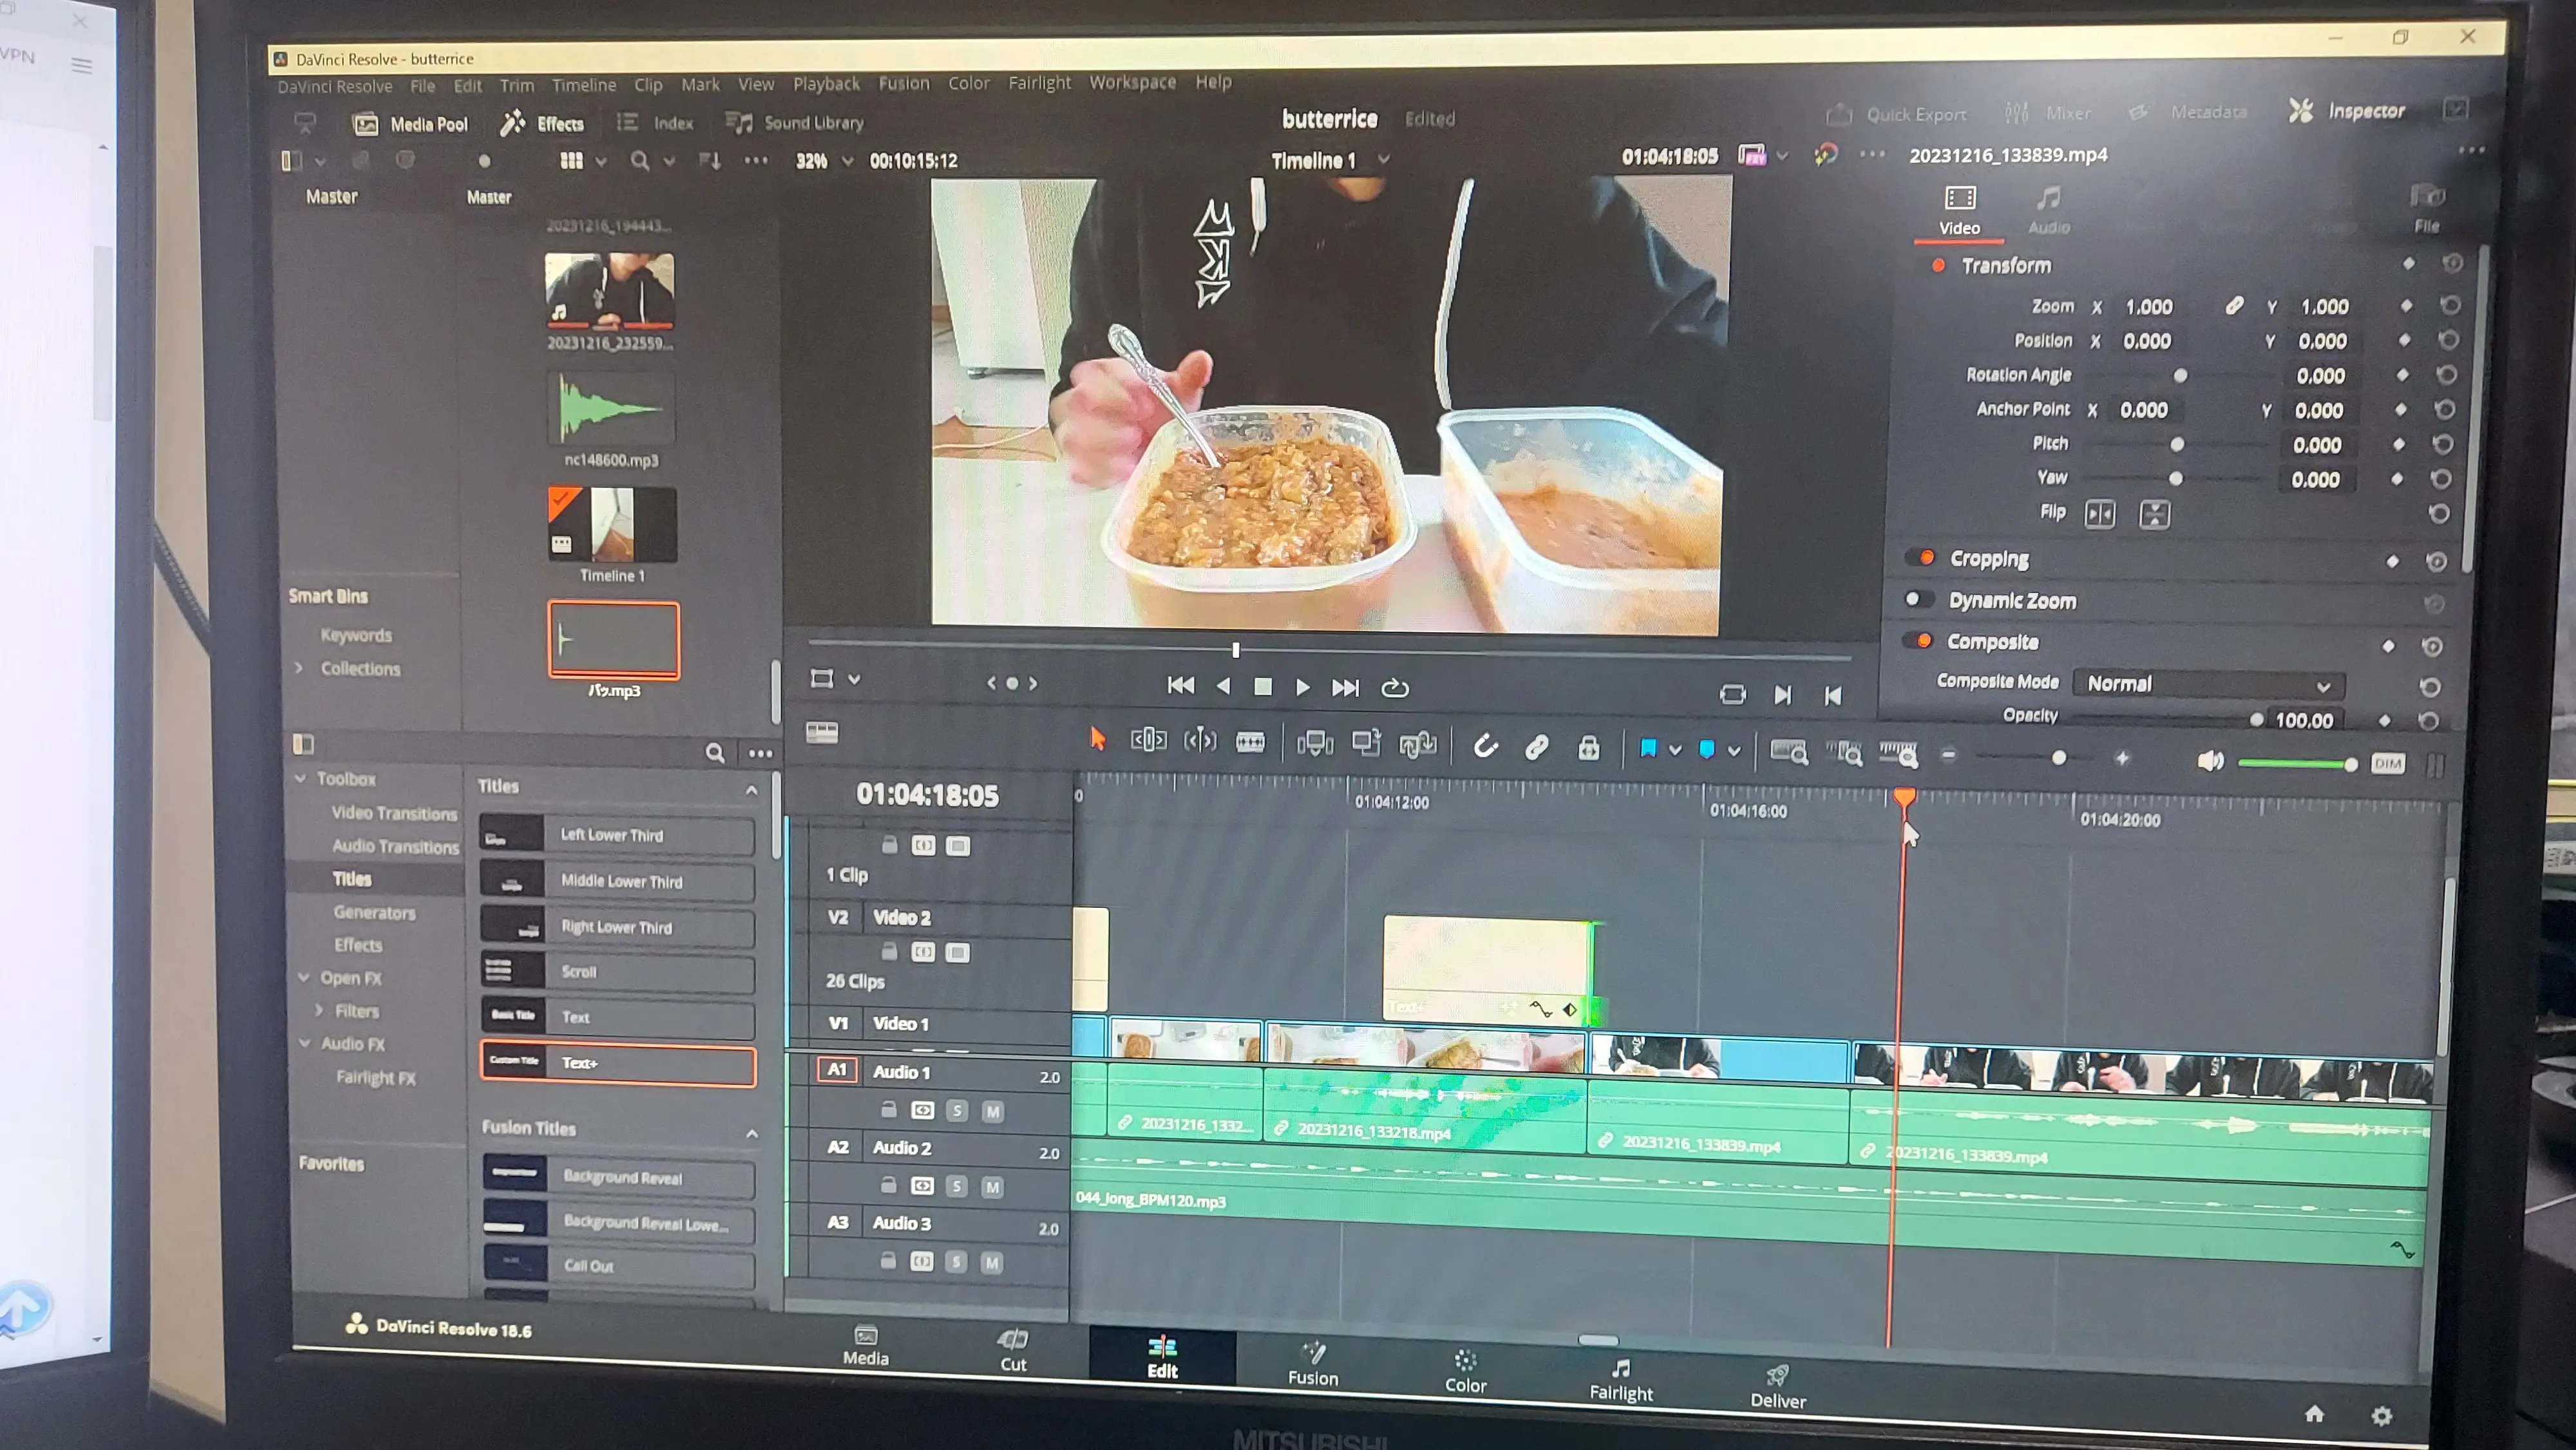Image resolution: width=2576 pixels, height=1450 pixels.
Task: Mute the Audio 1 track
Action: click(992, 1111)
